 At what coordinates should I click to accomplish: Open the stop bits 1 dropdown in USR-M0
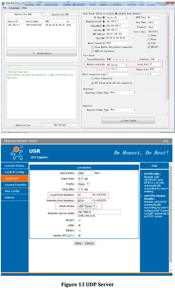coord(125,60)
